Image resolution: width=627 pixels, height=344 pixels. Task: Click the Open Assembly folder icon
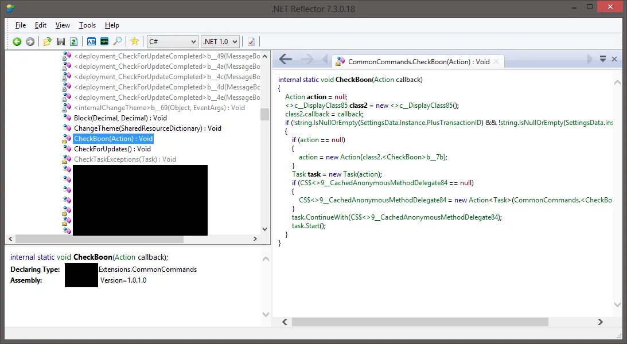pos(48,41)
